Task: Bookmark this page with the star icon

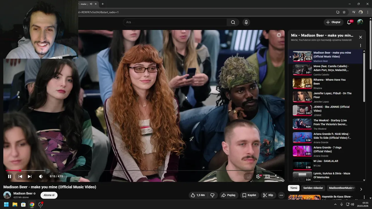Action: 344,12
